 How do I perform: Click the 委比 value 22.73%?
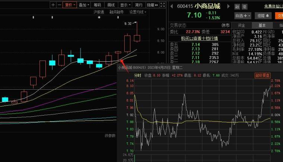pos(193,32)
